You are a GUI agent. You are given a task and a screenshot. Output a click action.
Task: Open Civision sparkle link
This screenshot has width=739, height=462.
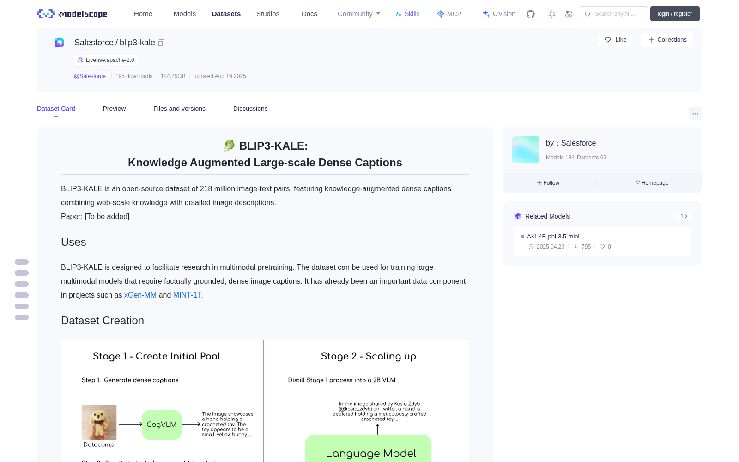click(499, 14)
